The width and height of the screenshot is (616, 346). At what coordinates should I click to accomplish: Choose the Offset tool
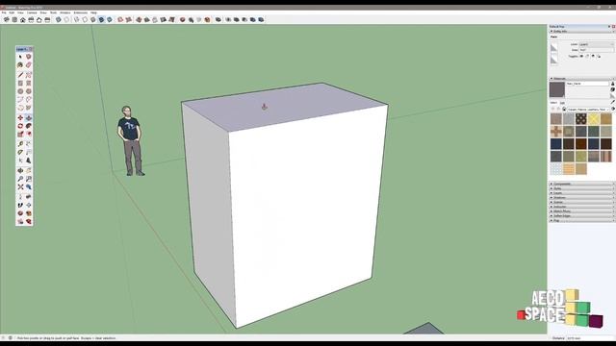click(x=29, y=135)
